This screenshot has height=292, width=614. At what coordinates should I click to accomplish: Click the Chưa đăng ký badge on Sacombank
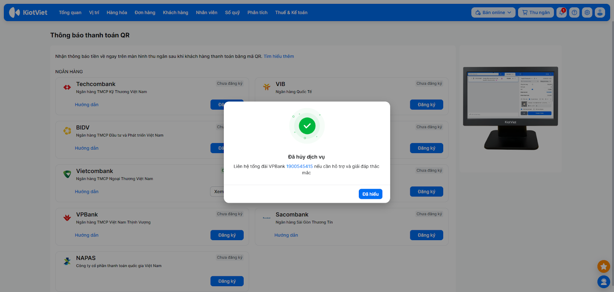click(429, 214)
